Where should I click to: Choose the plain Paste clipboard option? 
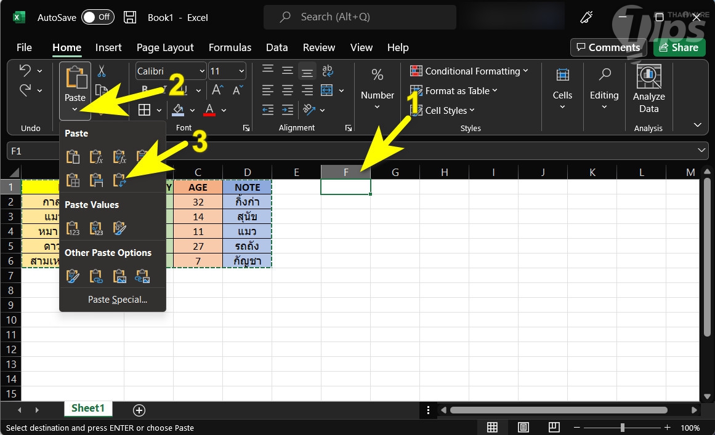point(73,157)
